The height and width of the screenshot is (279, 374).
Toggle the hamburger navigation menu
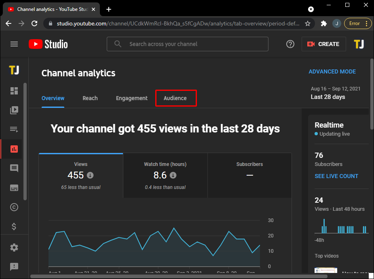pos(14,44)
